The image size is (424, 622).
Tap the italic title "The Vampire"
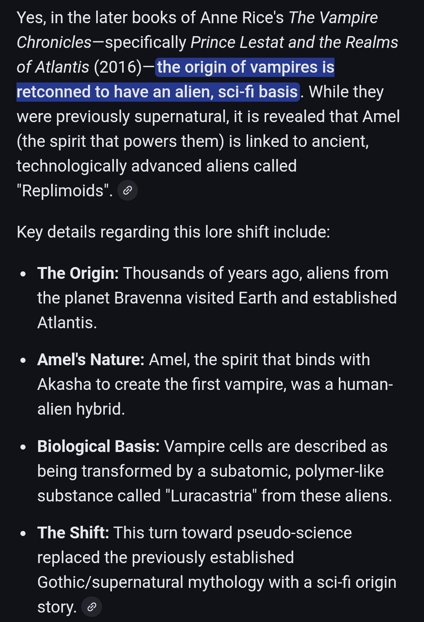[333, 18]
